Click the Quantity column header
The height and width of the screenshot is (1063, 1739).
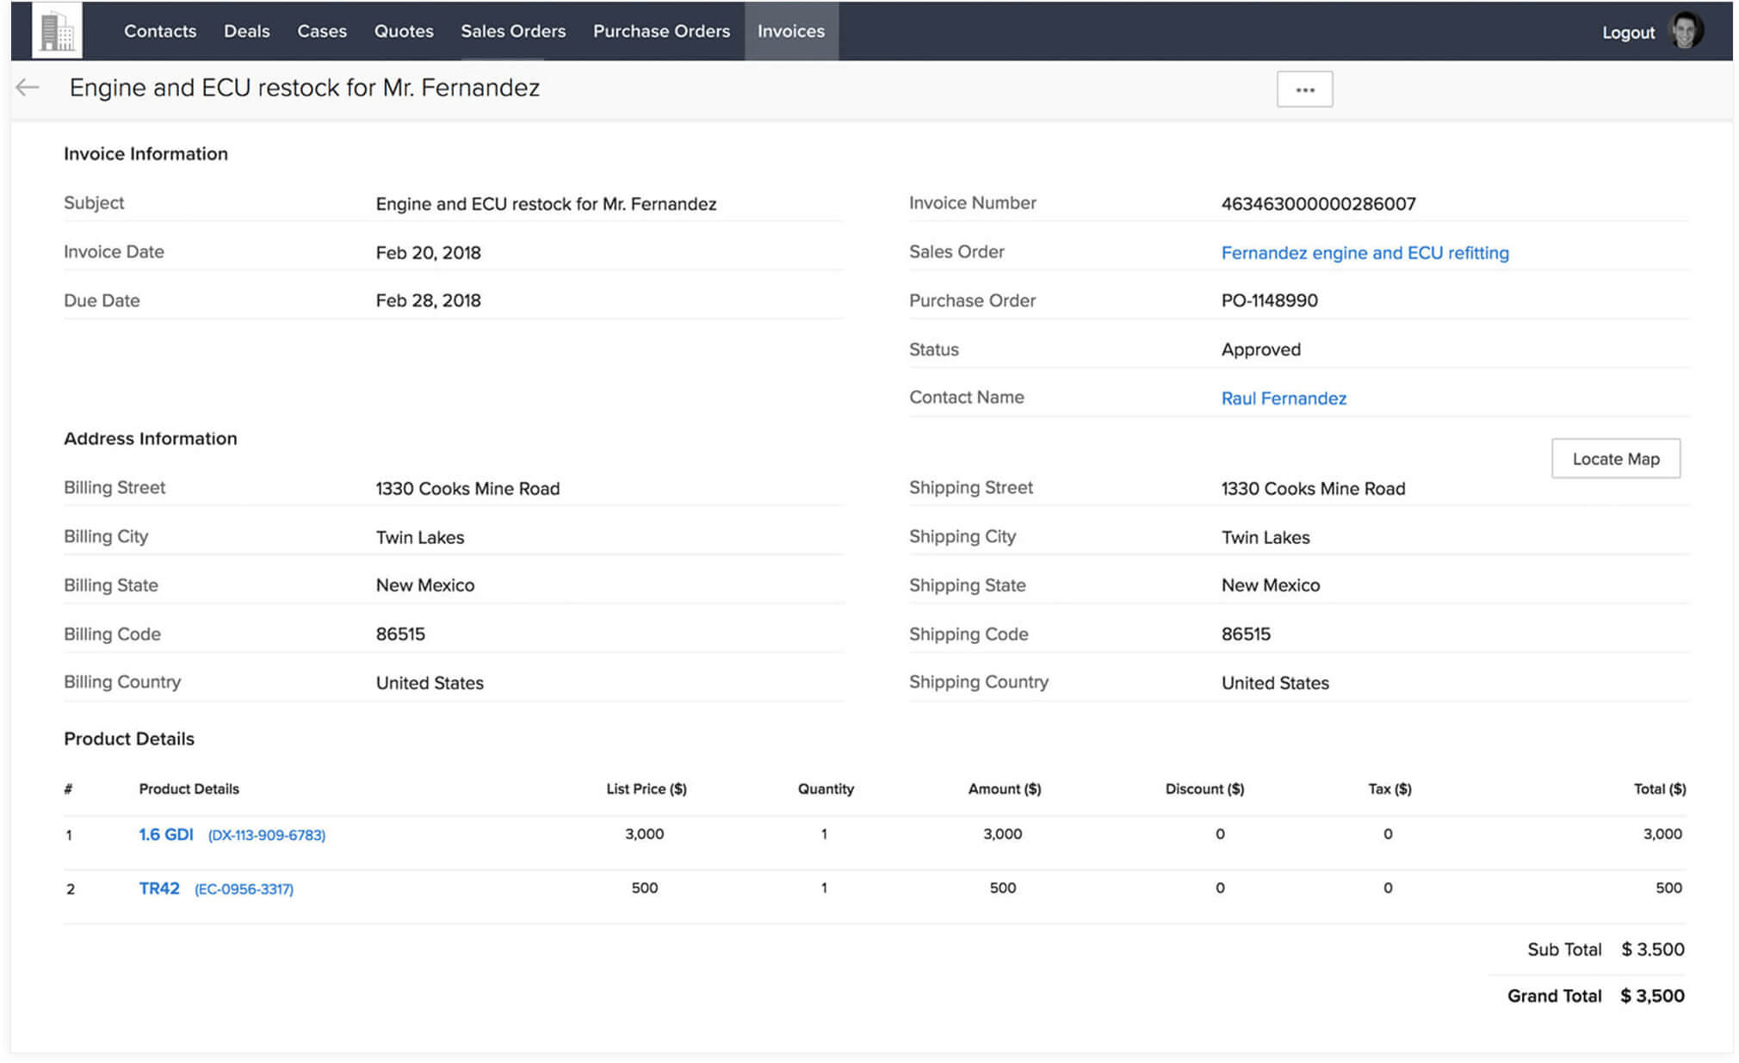coord(826,789)
